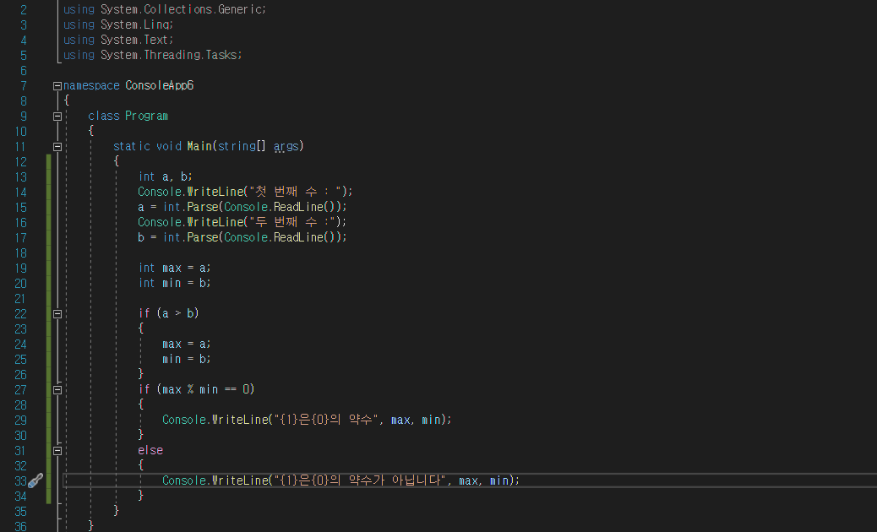Click the ConsoleApp6 namespace name
Screen dimensions: 877x532
click(x=160, y=85)
